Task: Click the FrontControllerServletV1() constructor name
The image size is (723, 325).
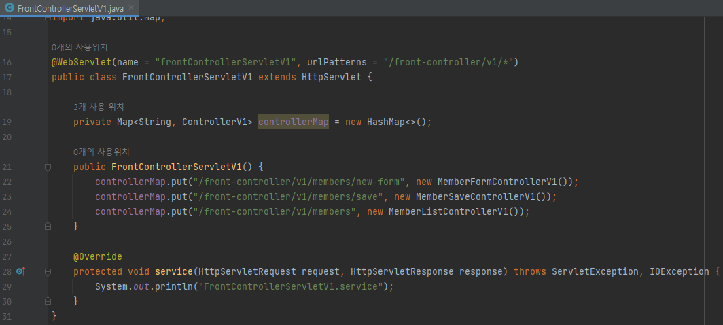Action: pos(177,167)
